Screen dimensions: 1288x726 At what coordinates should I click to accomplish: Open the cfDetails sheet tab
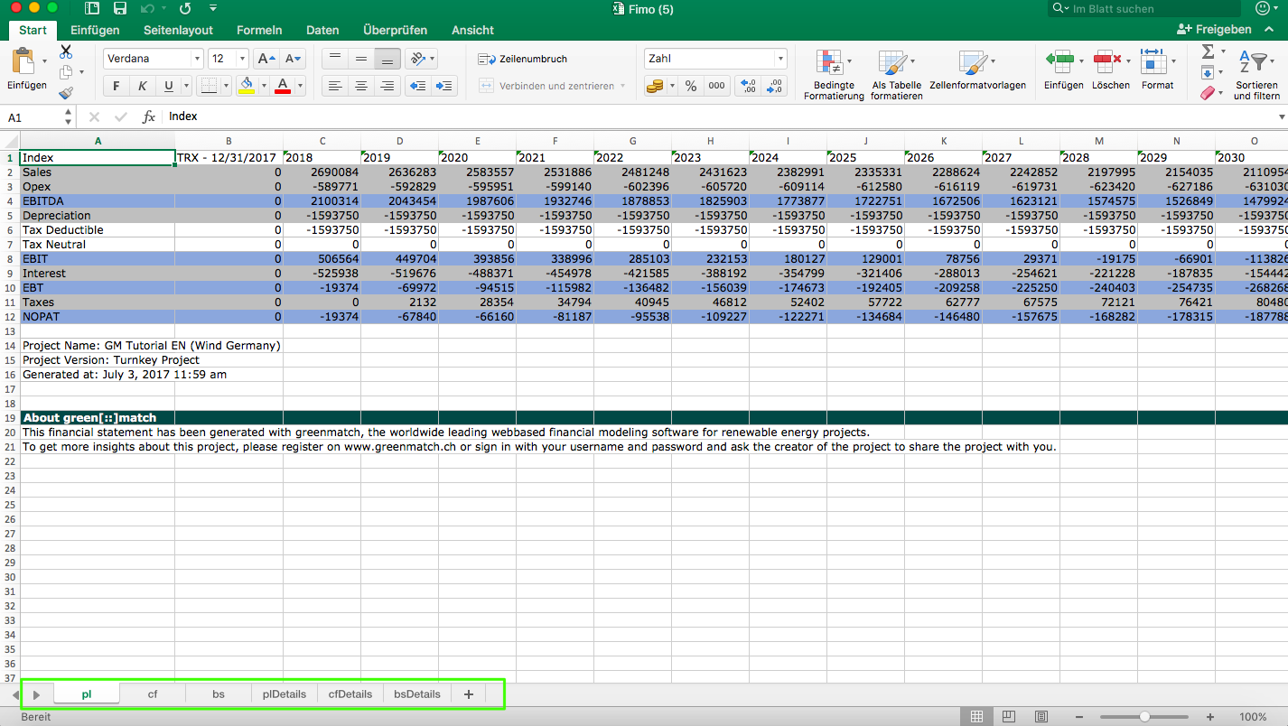350,693
